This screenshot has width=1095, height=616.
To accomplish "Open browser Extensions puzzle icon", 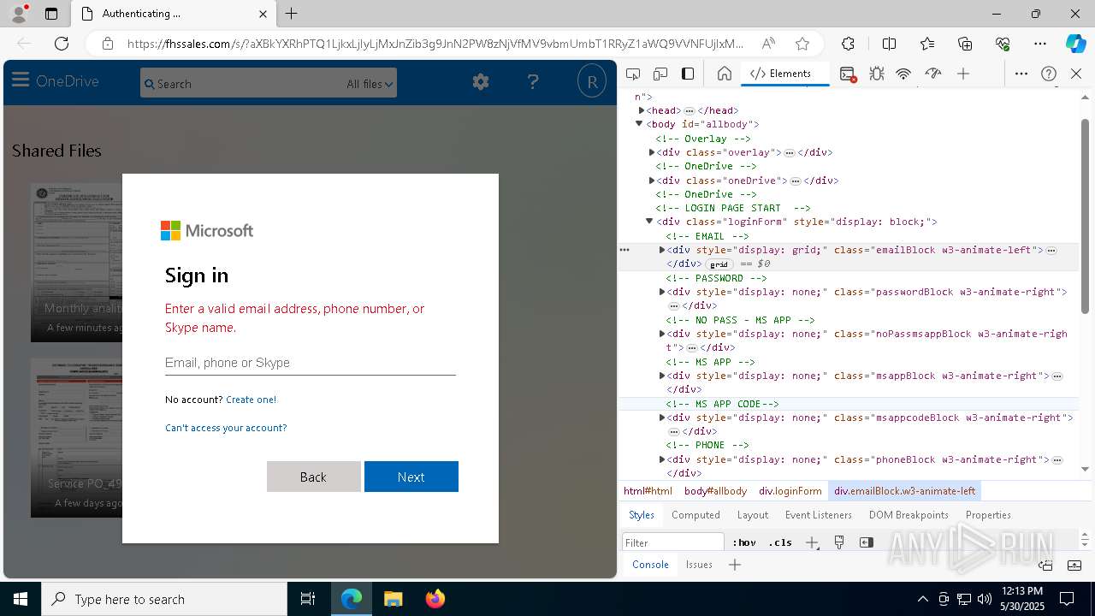I will 848,44.
